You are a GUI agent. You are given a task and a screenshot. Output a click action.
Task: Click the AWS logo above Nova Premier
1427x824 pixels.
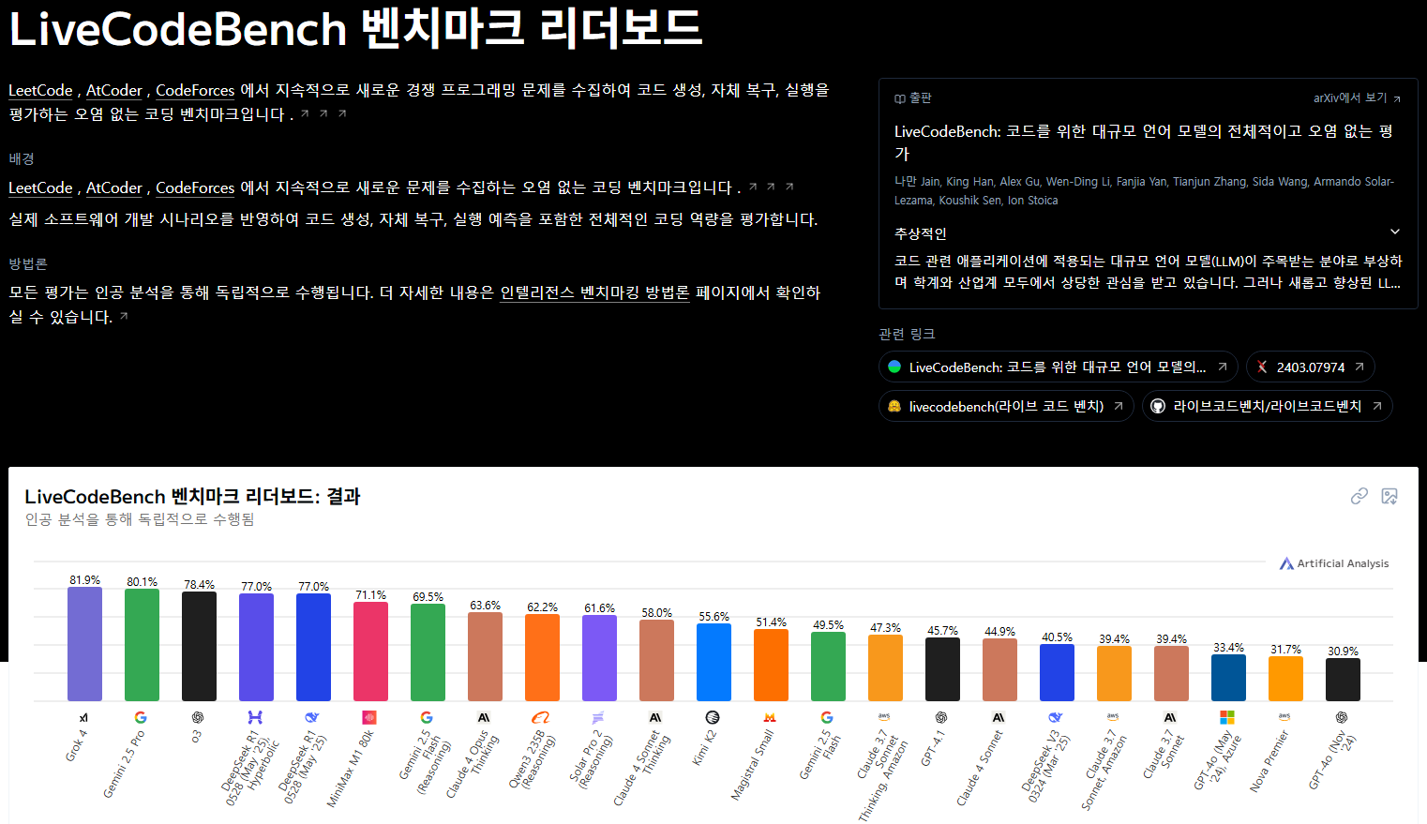(1284, 716)
